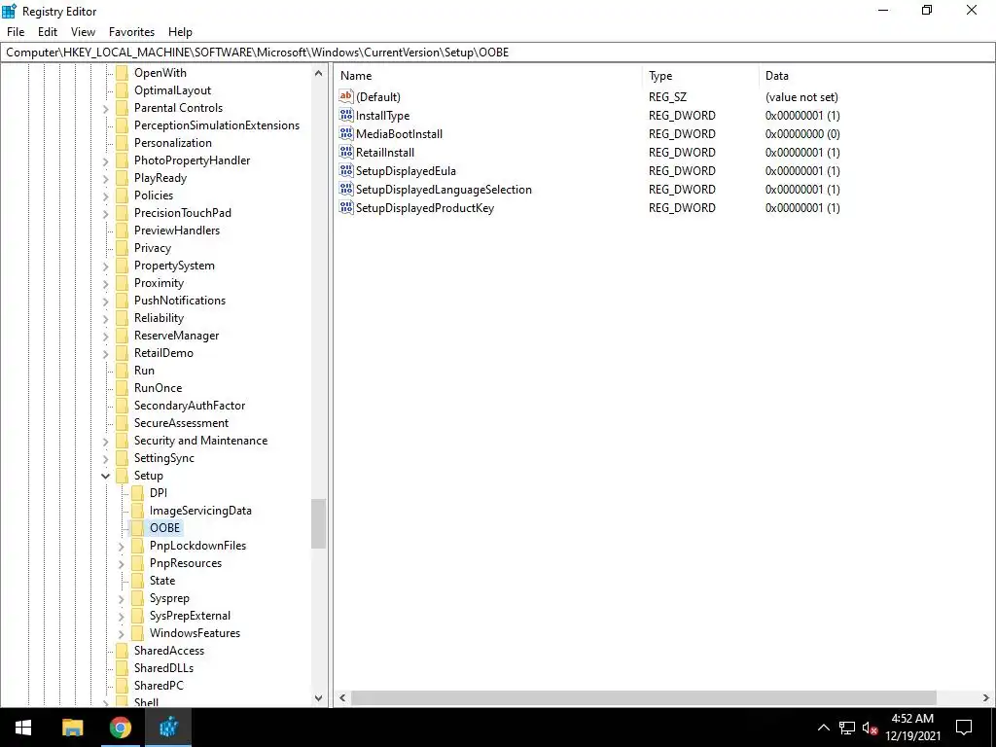Viewport: 996px width, 747px height.
Task: Open File Explorer from the taskbar
Action: (72, 728)
